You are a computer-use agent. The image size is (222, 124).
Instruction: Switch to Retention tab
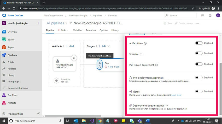click(x=91, y=30)
